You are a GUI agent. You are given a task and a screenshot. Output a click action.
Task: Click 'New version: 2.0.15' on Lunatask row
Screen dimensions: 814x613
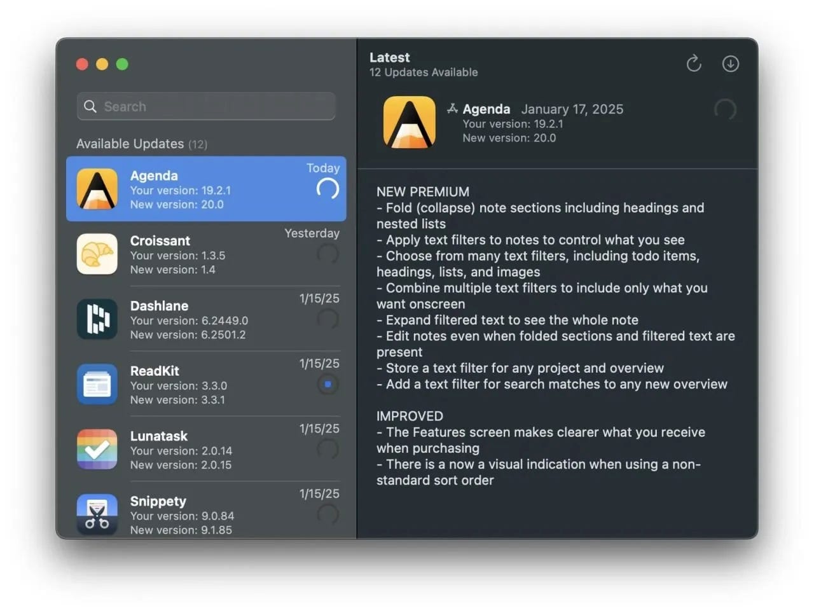(181, 465)
